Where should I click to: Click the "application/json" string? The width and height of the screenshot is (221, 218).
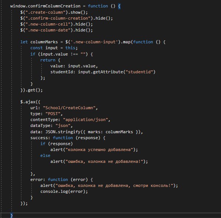(x=86, y=120)
